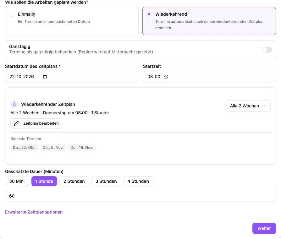Click the duration minutes field showing 60
The width and height of the screenshot is (281, 239).
coord(140,196)
